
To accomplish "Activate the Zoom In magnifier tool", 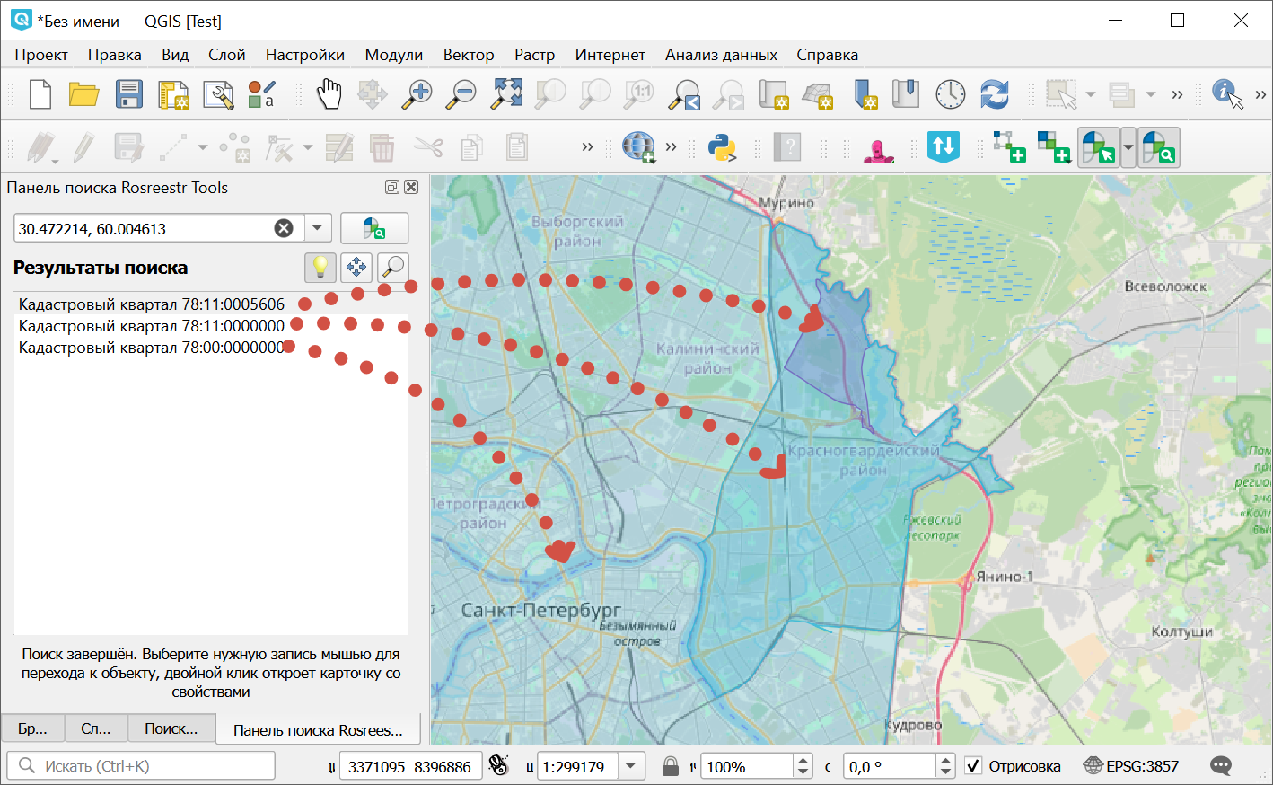I will [x=417, y=94].
